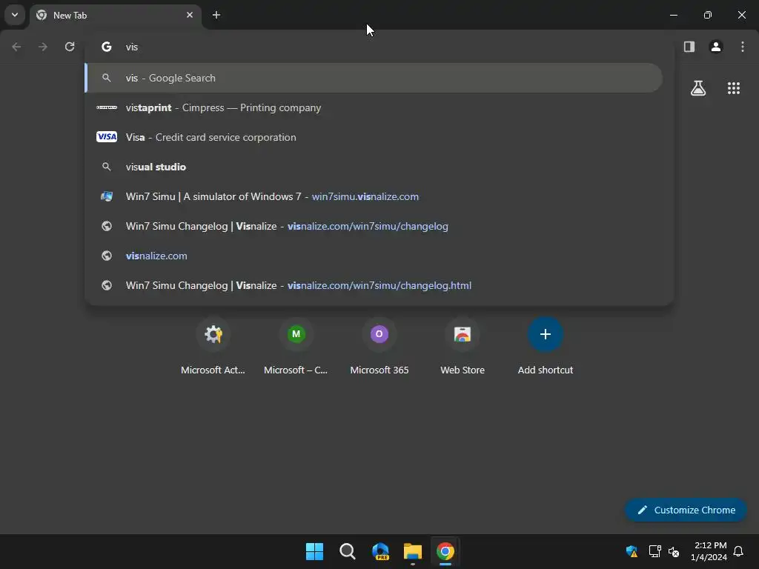Click the Google G icon in address bar
This screenshot has height=569, width=759.
(107, 47)
